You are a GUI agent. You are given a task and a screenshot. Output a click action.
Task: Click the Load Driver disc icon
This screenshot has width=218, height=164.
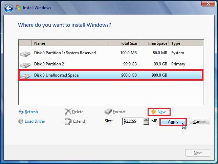(21, 121)
